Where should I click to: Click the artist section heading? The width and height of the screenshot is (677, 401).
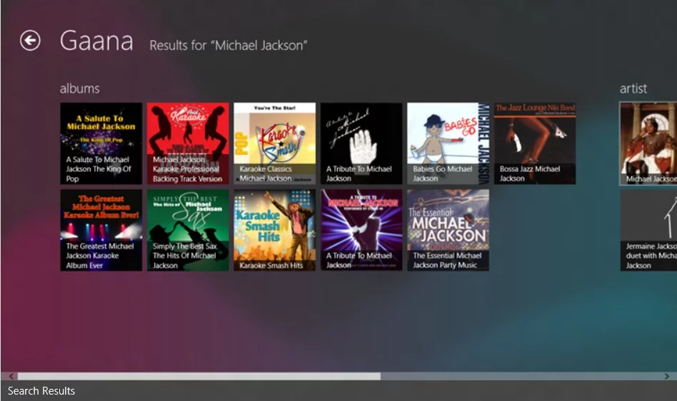pyautogui.click(x=633, y=88)
